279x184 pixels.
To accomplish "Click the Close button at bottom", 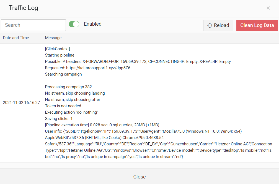I will [x=139, y=177].
